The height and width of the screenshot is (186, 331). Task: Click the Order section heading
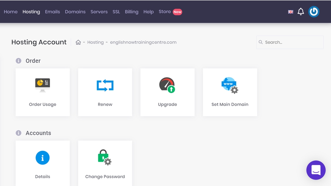[x=33, y=61]
